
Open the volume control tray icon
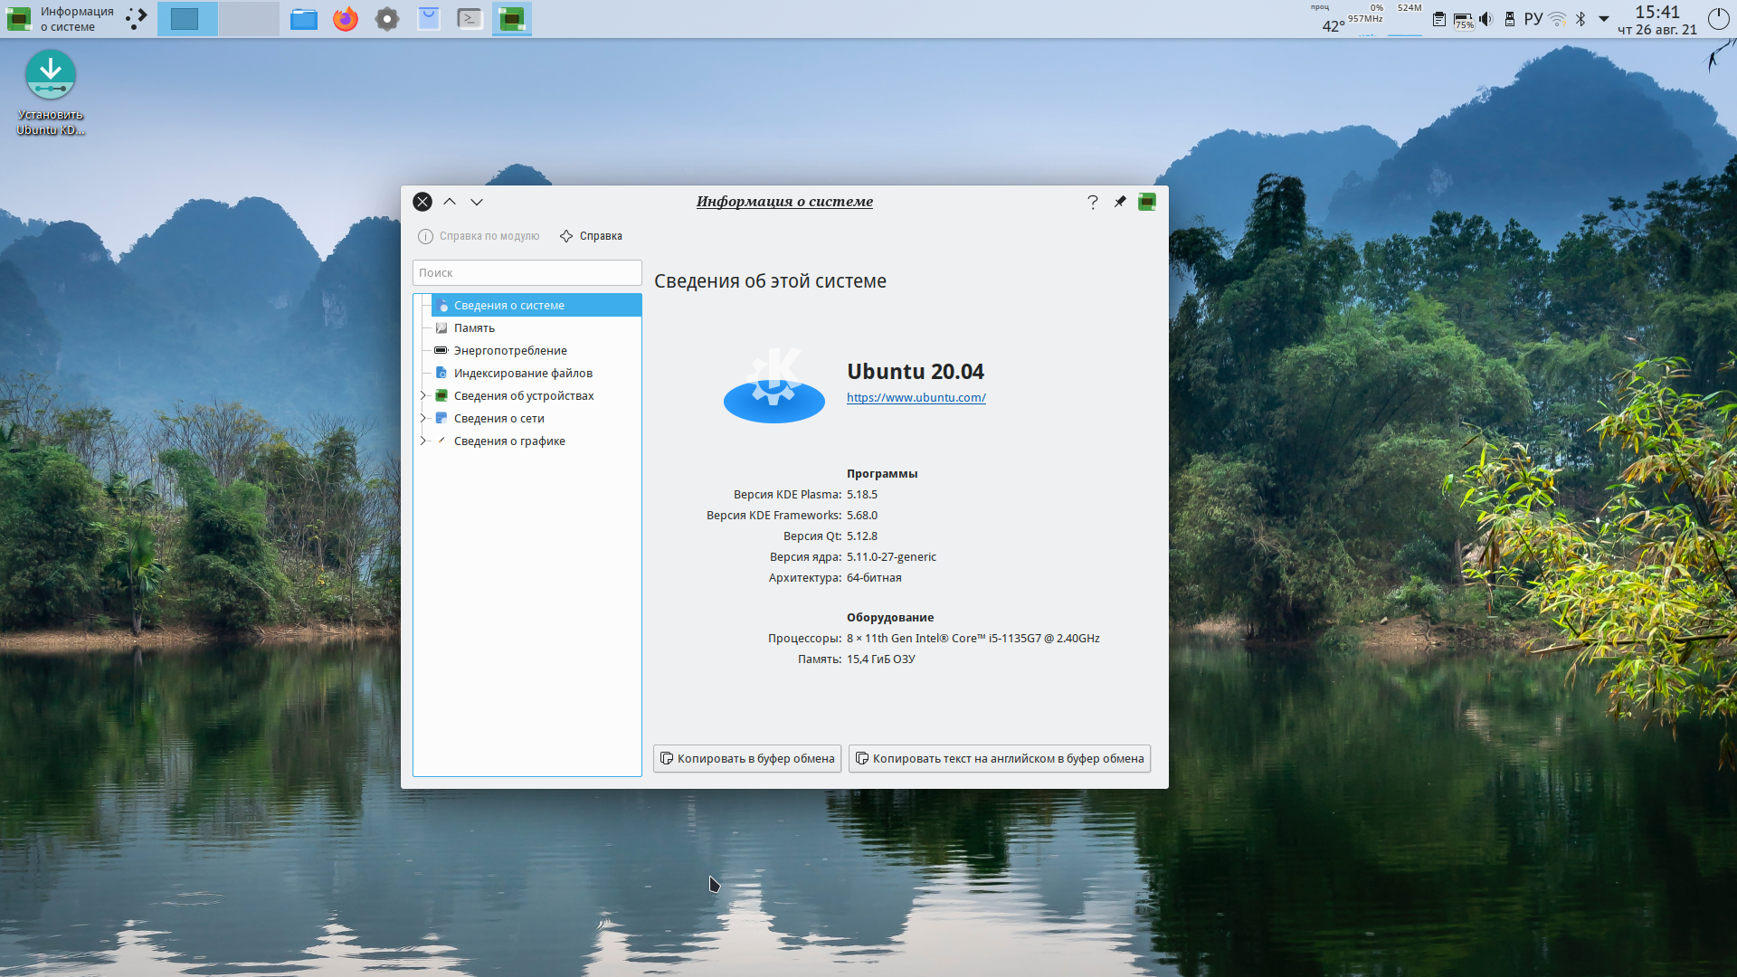(1485, 19)
